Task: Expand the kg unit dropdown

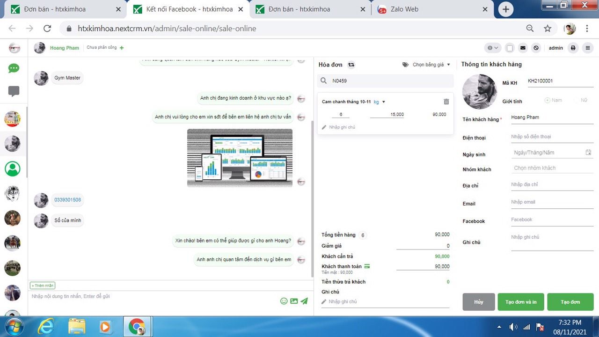Action: [380, 102]
